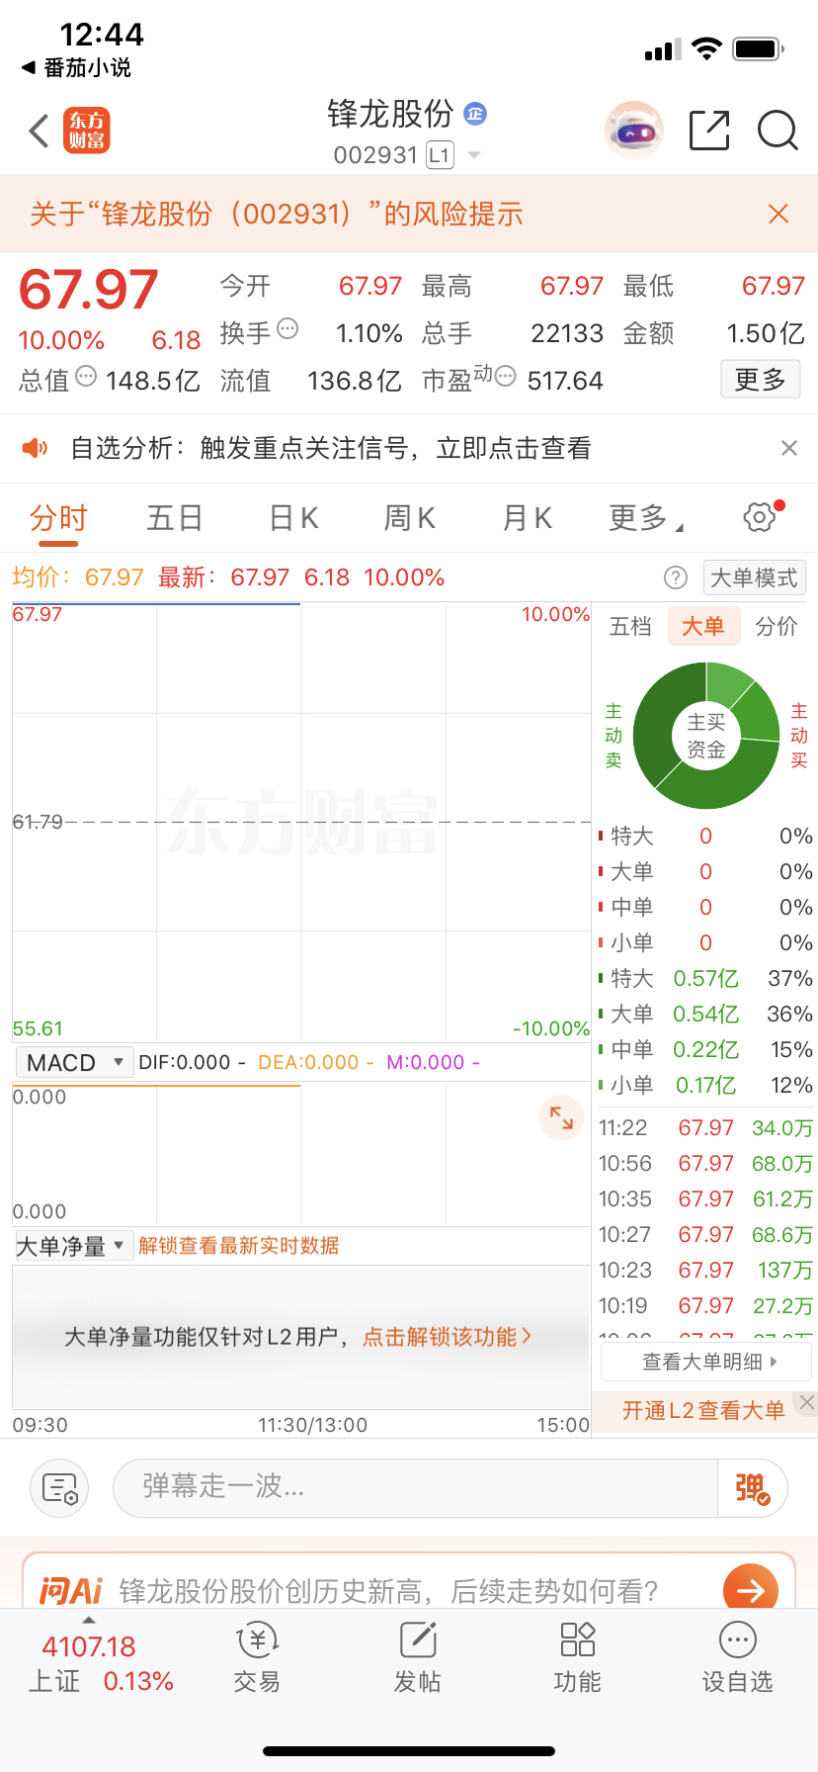Tap the help question mark icon

pos(676,577)
